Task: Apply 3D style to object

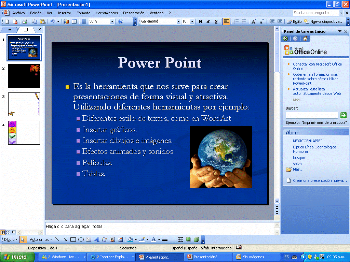Action: 197,239
